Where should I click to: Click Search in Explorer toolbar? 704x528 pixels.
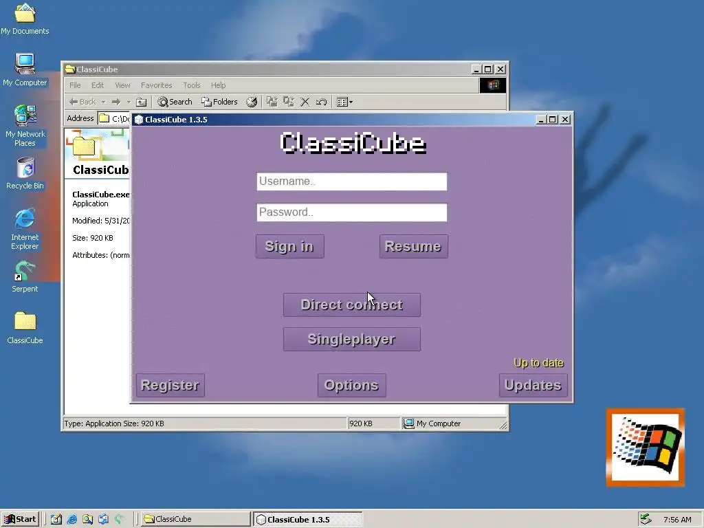click(175, 102)
